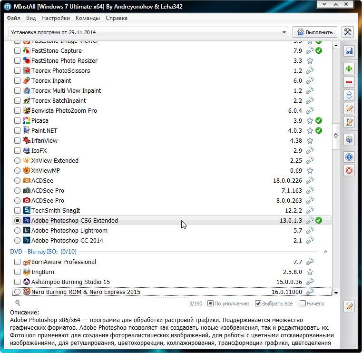Click the second pencil edit icon in sidebar
This screenshot has height=353, width=362.
point(349,122)
